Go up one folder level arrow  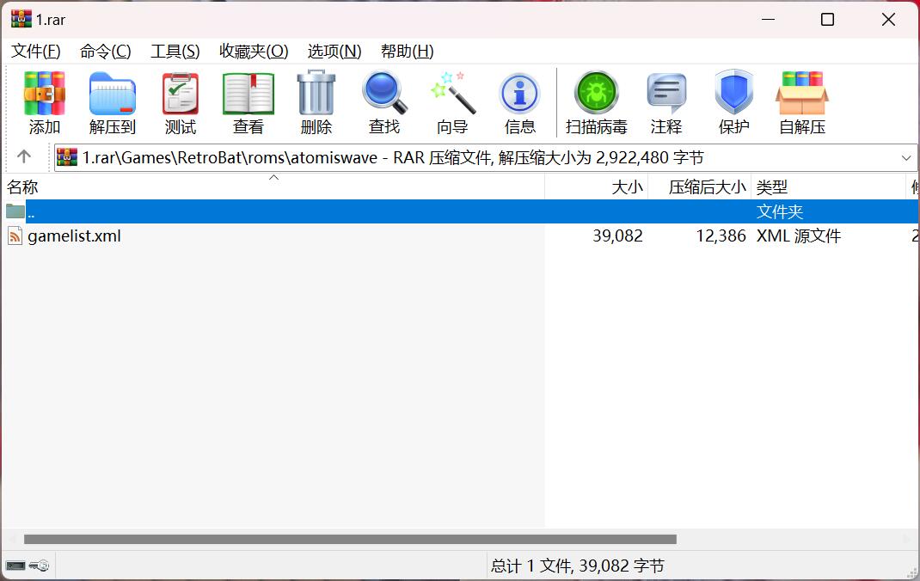(x=24, y=157)
